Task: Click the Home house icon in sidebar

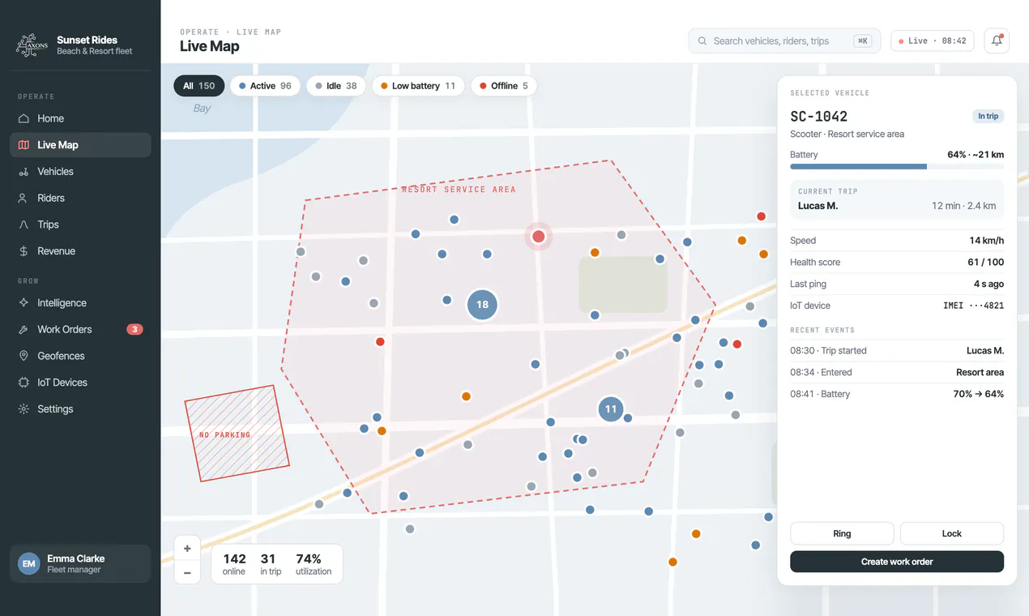Action: [23, 118]
